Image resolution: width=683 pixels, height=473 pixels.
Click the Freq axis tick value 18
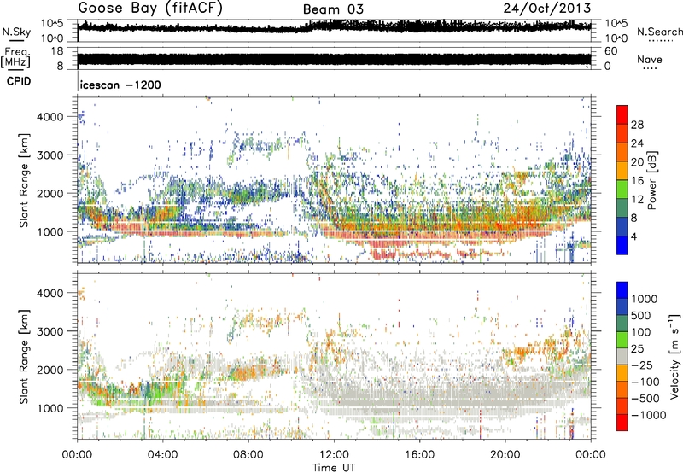tap(57, 51)
